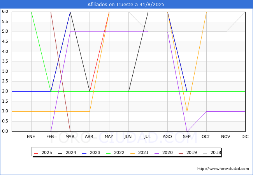Image resolution: width=253 pixels, height=175 pixels.
Task: Click the 6.0 value on y-axis
Action: pos(5,12)
